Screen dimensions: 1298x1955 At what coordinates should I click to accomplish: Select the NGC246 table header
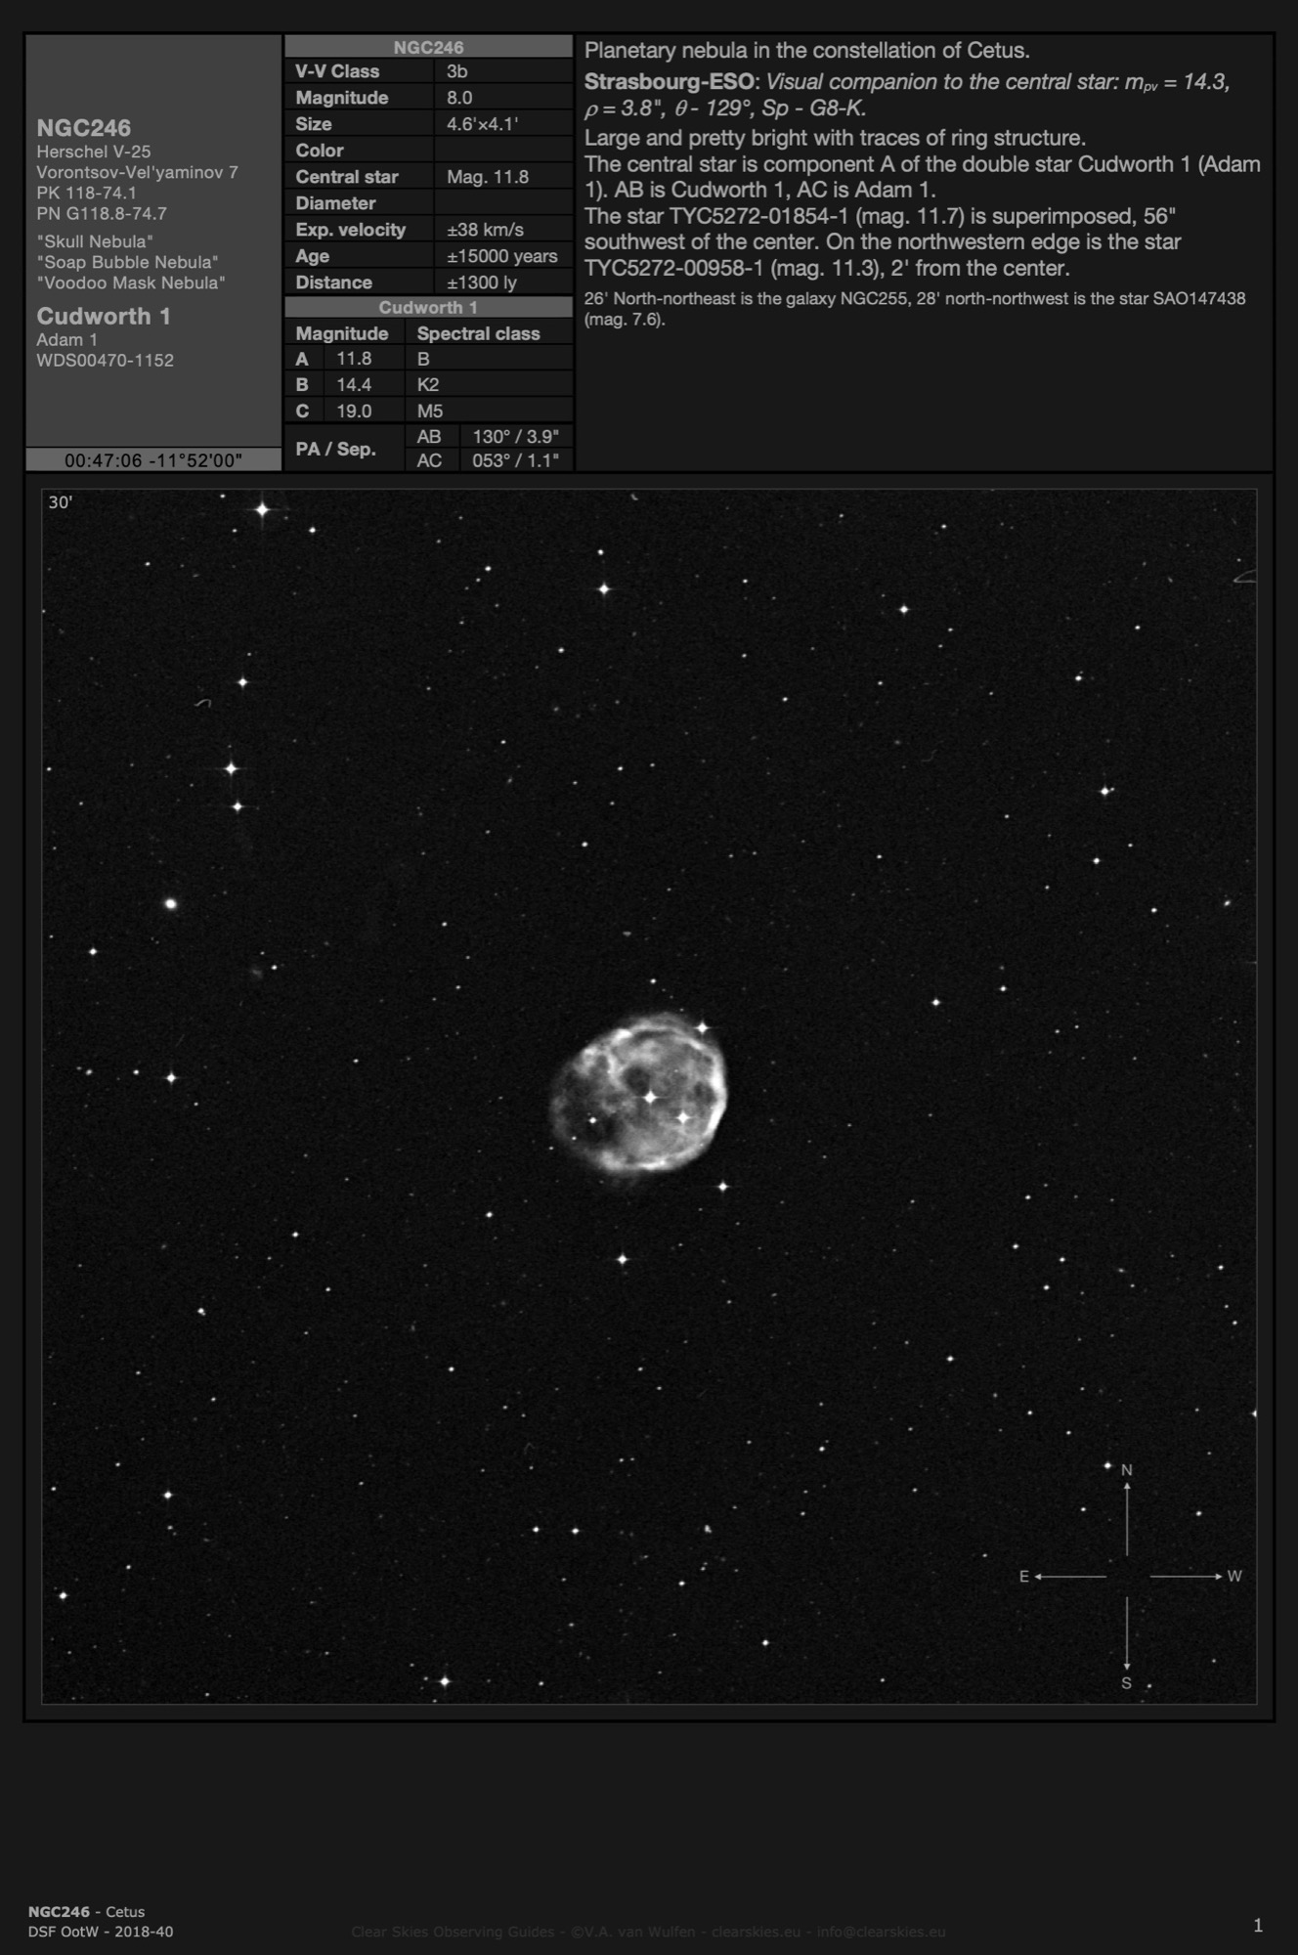[428, 47]
